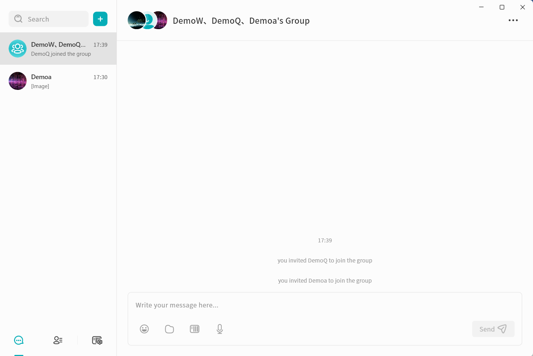Click the teal plus button to start chat
The width and height of the screenshot is (533, 356).
pos(100,19)
